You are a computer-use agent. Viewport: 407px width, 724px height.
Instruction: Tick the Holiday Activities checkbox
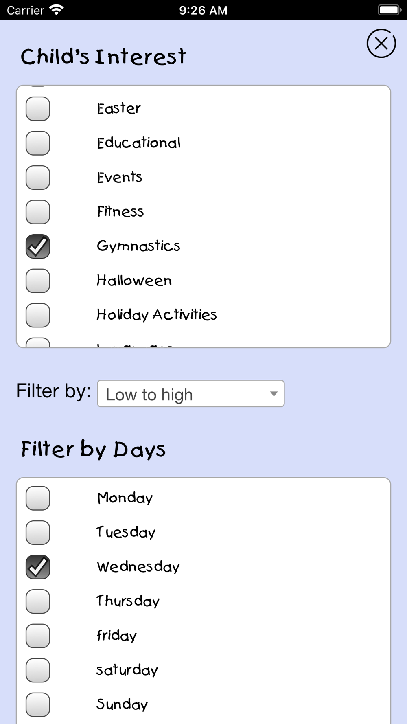[x=38, y=315]
